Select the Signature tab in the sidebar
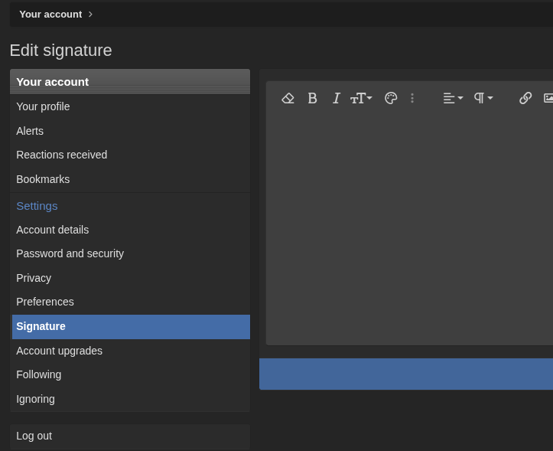Screen dimensions: 553x451 click(x=131, y=327)
